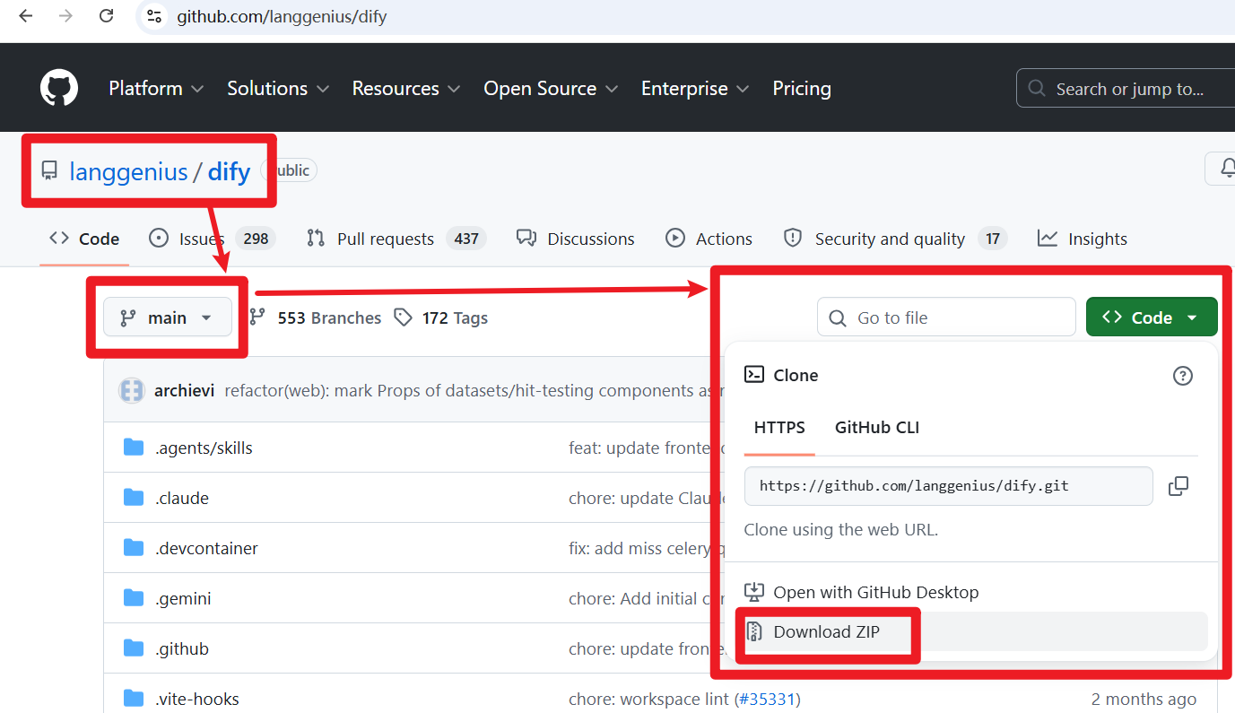Click the .gemini folder icon
The width and height of the screenshot is (1235, 713).
point(134,598)
